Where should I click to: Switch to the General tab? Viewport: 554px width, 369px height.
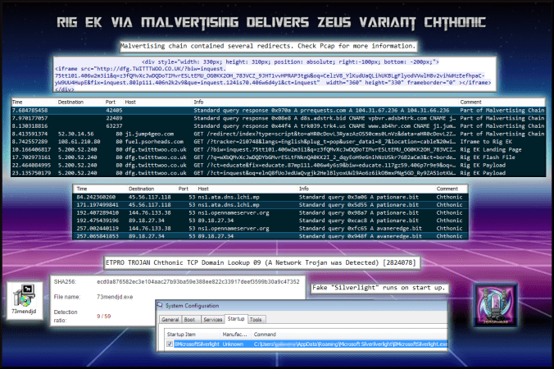(170, 319)
